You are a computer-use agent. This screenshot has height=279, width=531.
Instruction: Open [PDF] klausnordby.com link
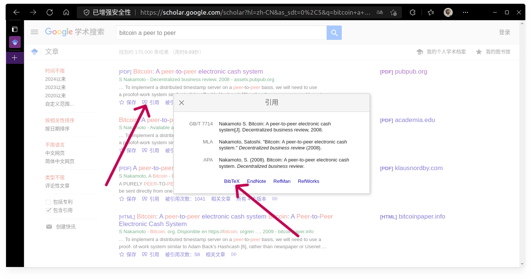411,168
